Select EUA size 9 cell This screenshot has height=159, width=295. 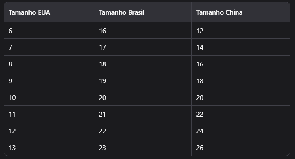coord(11,81)
